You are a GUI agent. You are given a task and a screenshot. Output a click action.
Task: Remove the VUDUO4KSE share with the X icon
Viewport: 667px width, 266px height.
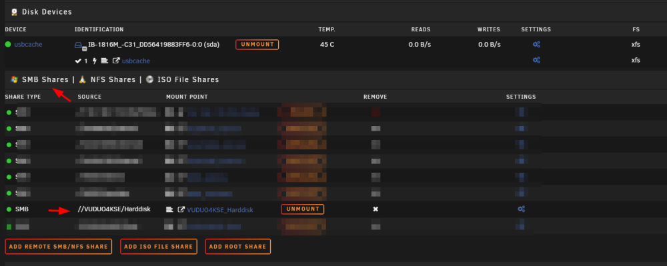(376, 209)
